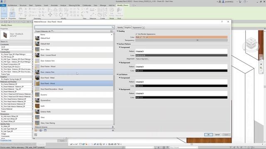This screenshot has width=266, height=149.
Task: Click Cancel in the Material Browser
Action: pos(217,135)
